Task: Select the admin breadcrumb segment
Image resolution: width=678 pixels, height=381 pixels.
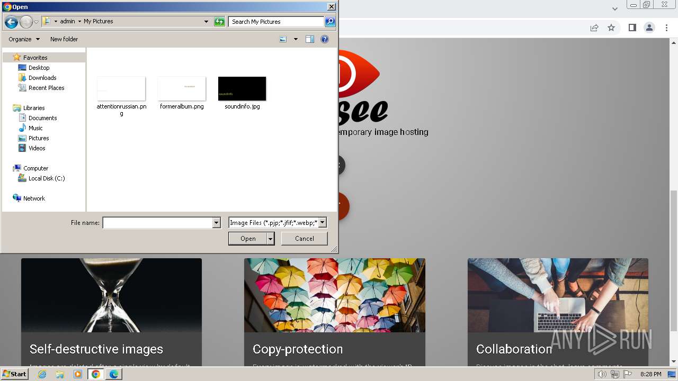Action: click(x=67, y=22)
